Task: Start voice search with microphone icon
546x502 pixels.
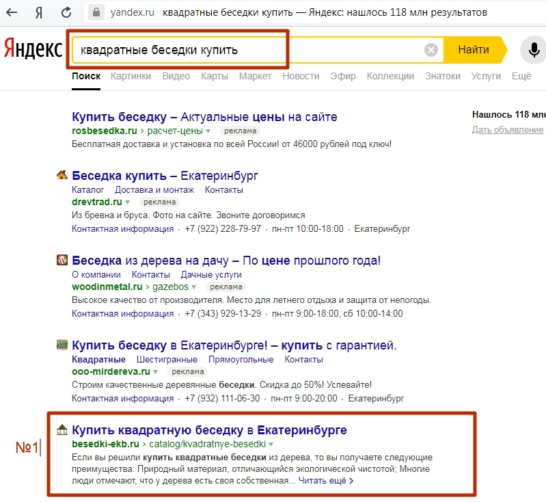Action: (x=534, y=50)
